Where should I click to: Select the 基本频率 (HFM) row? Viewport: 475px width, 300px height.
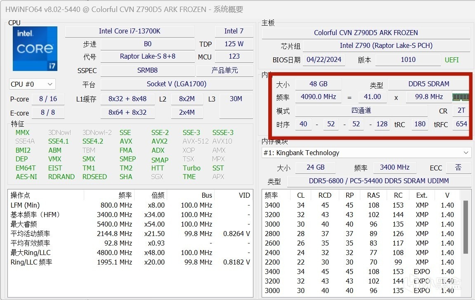point(130,215)
